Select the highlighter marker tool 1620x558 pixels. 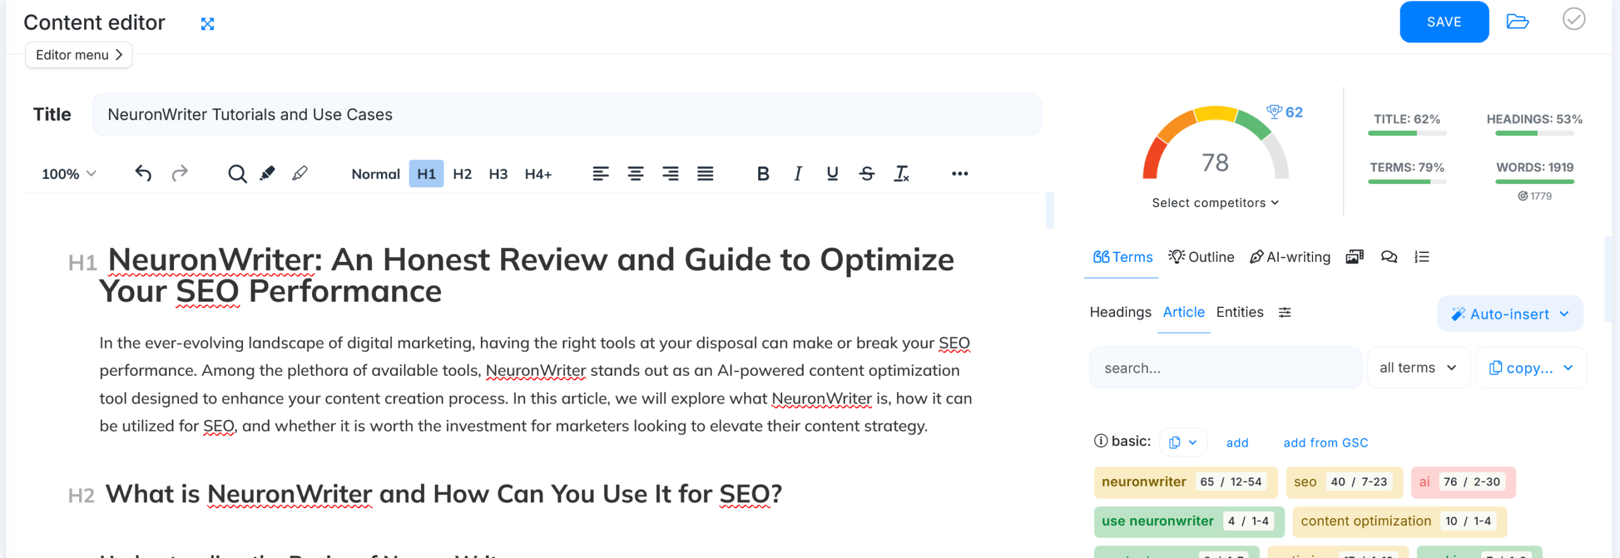click(x=268, y=173)
